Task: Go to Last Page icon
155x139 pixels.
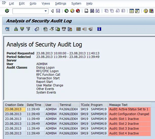Action: (123, 11)
